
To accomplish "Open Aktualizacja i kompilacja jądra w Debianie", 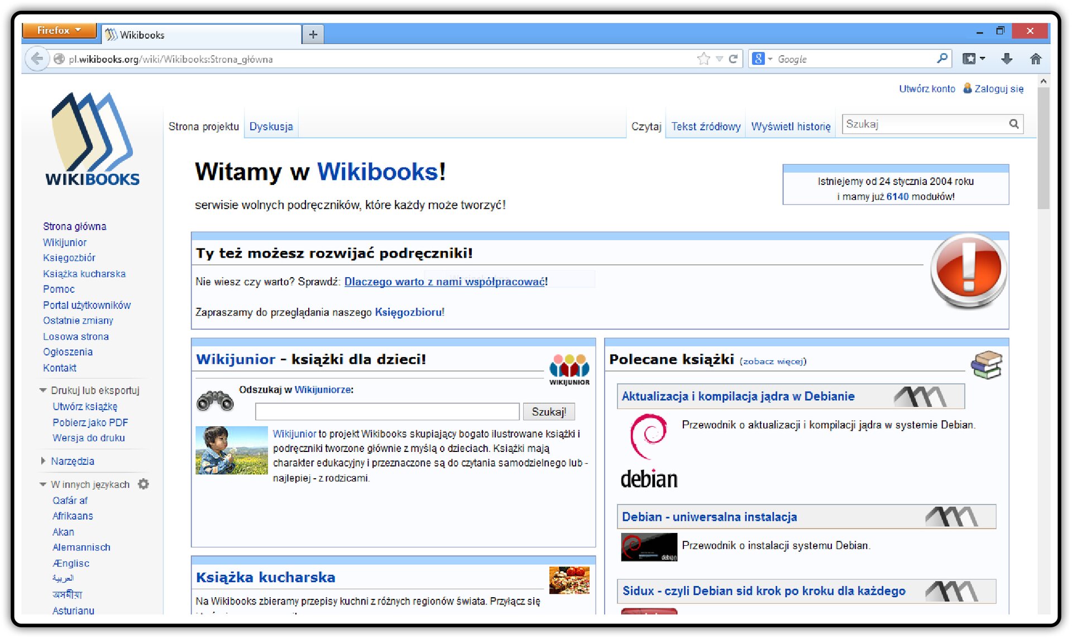I will [x=738, y=396].
